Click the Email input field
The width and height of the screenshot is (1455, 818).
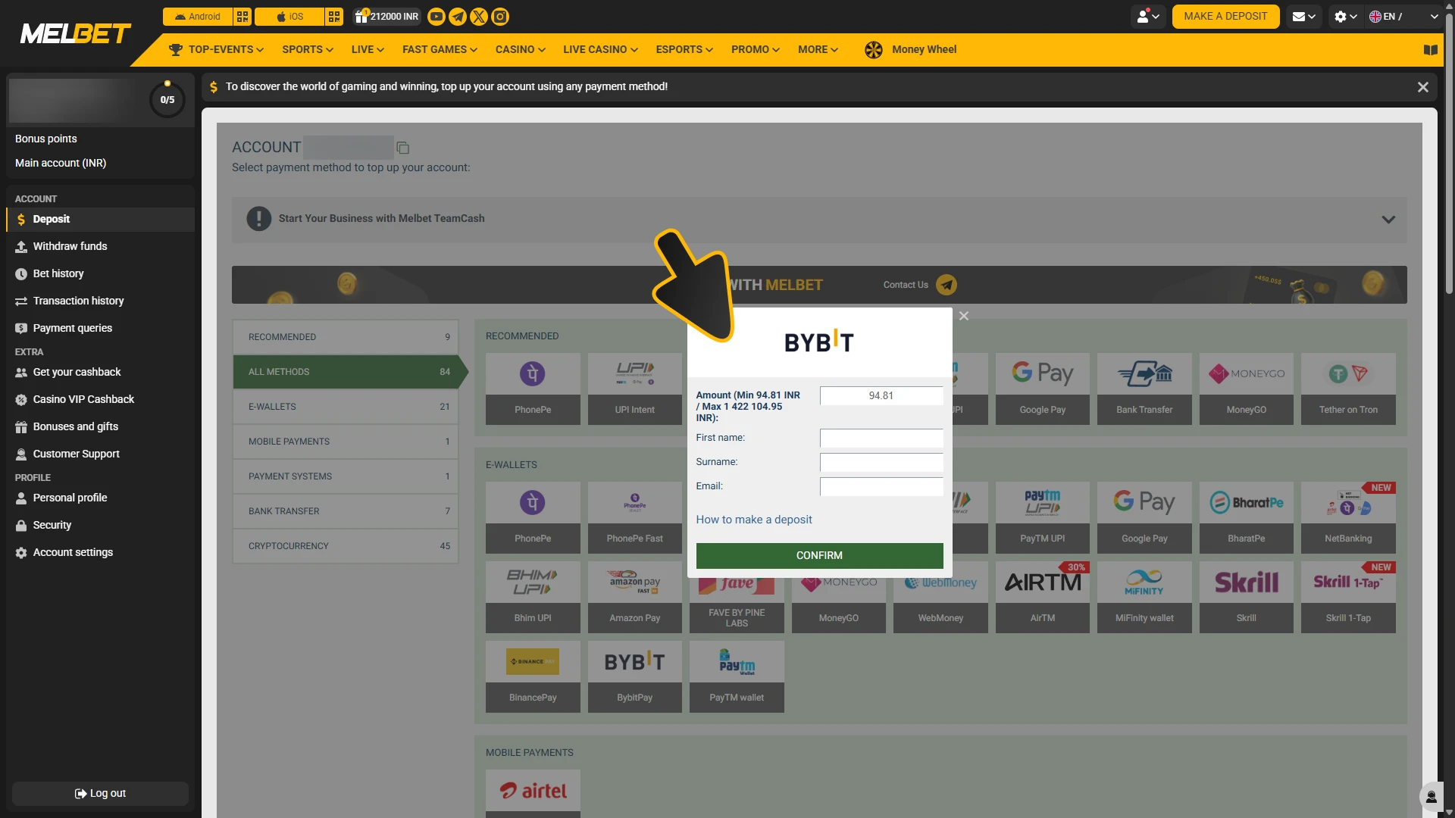click(881, 487)
